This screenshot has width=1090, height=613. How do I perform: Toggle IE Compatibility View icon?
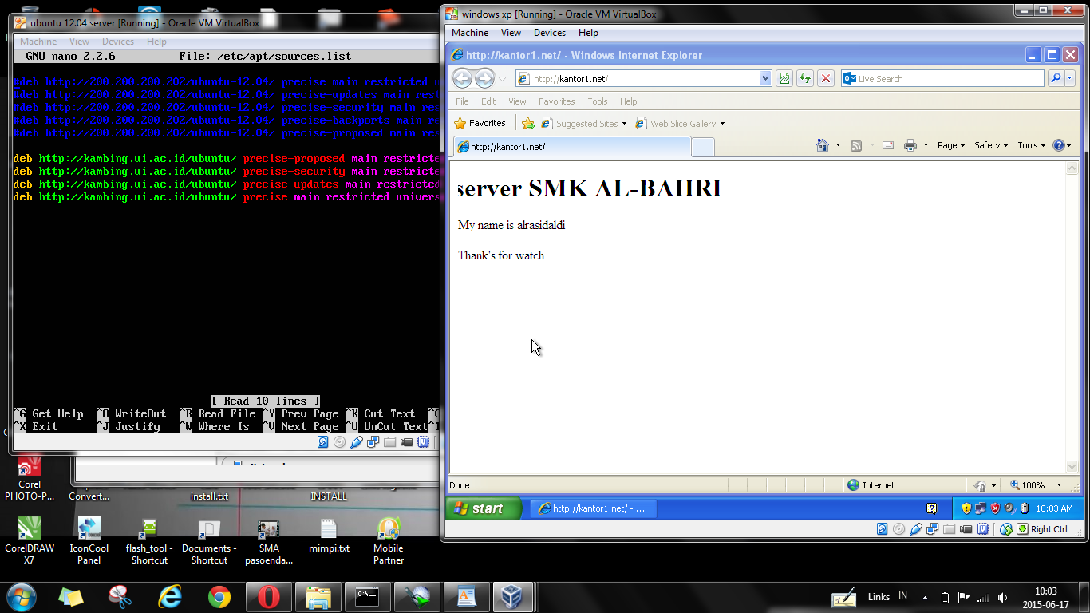pos(784,78)
